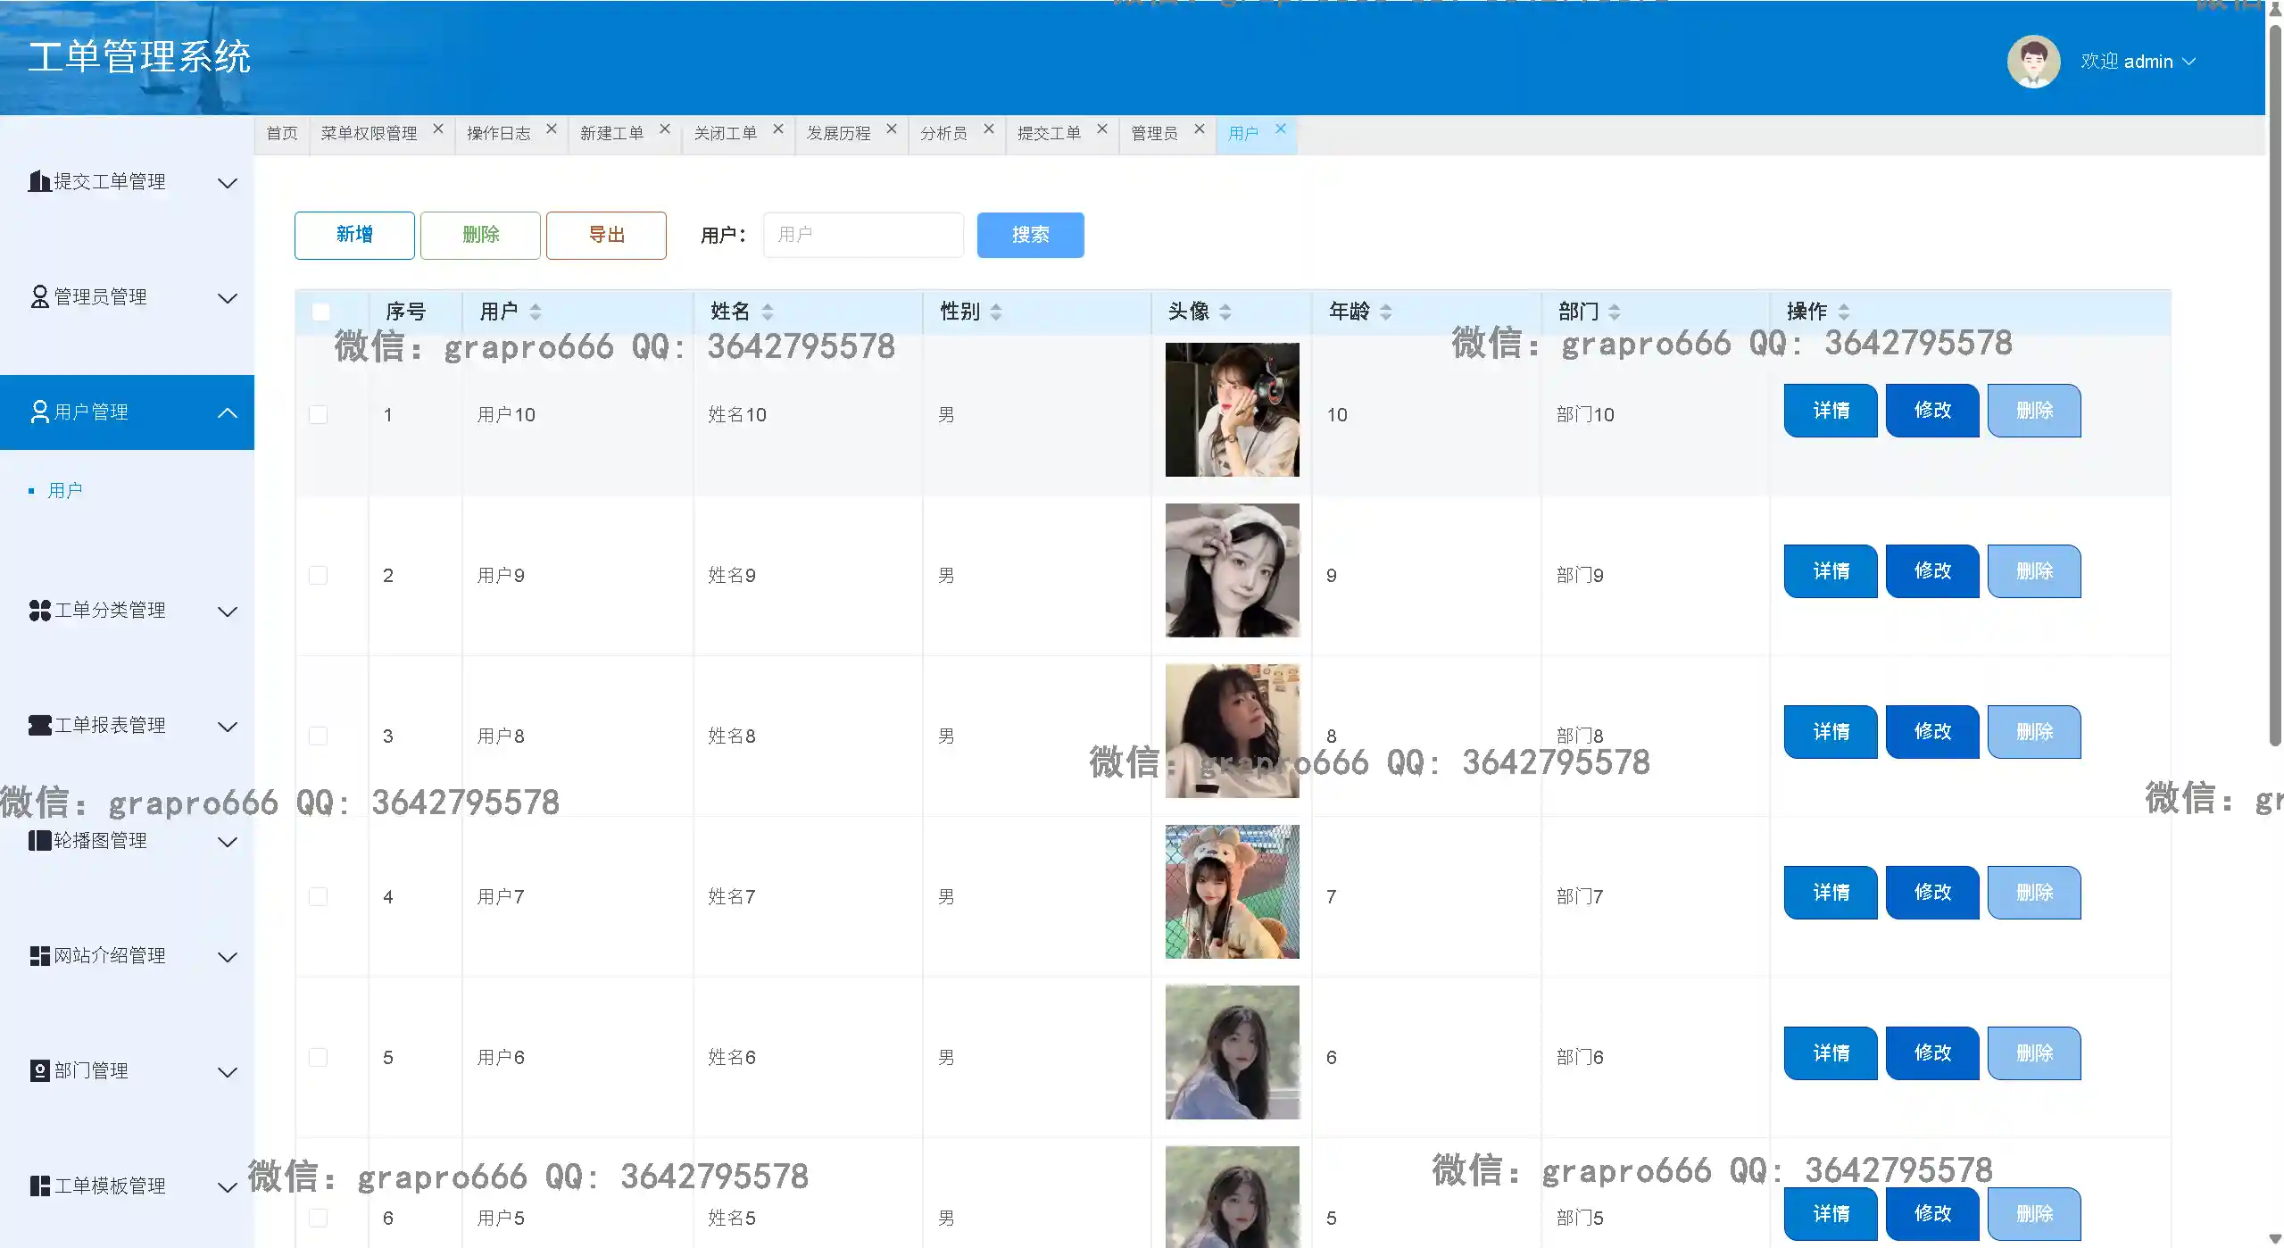This screenshot has width=2284, height=1248.
Task: Select the checkbox for 用户8 row
Action: click(318, 736)
